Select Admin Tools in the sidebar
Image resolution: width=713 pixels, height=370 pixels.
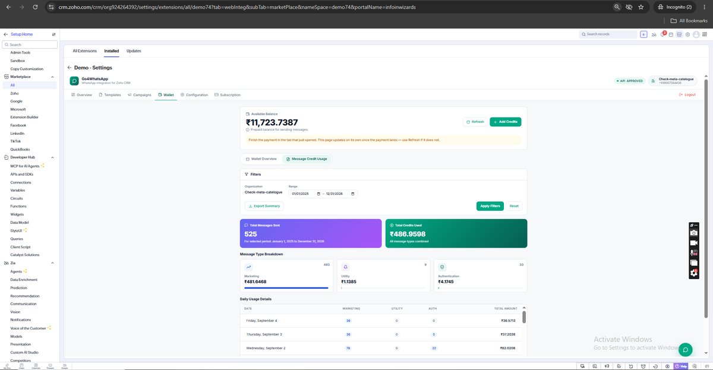(20, 52)
